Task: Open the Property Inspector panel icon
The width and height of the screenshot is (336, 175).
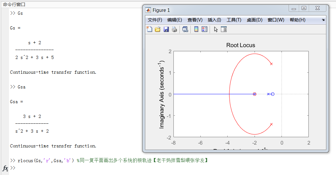Action: (224, 29)
